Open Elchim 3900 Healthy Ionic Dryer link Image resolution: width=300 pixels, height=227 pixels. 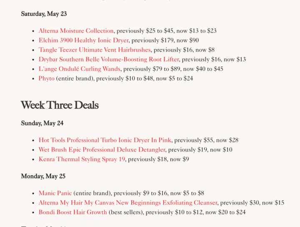tap(83, 40)
